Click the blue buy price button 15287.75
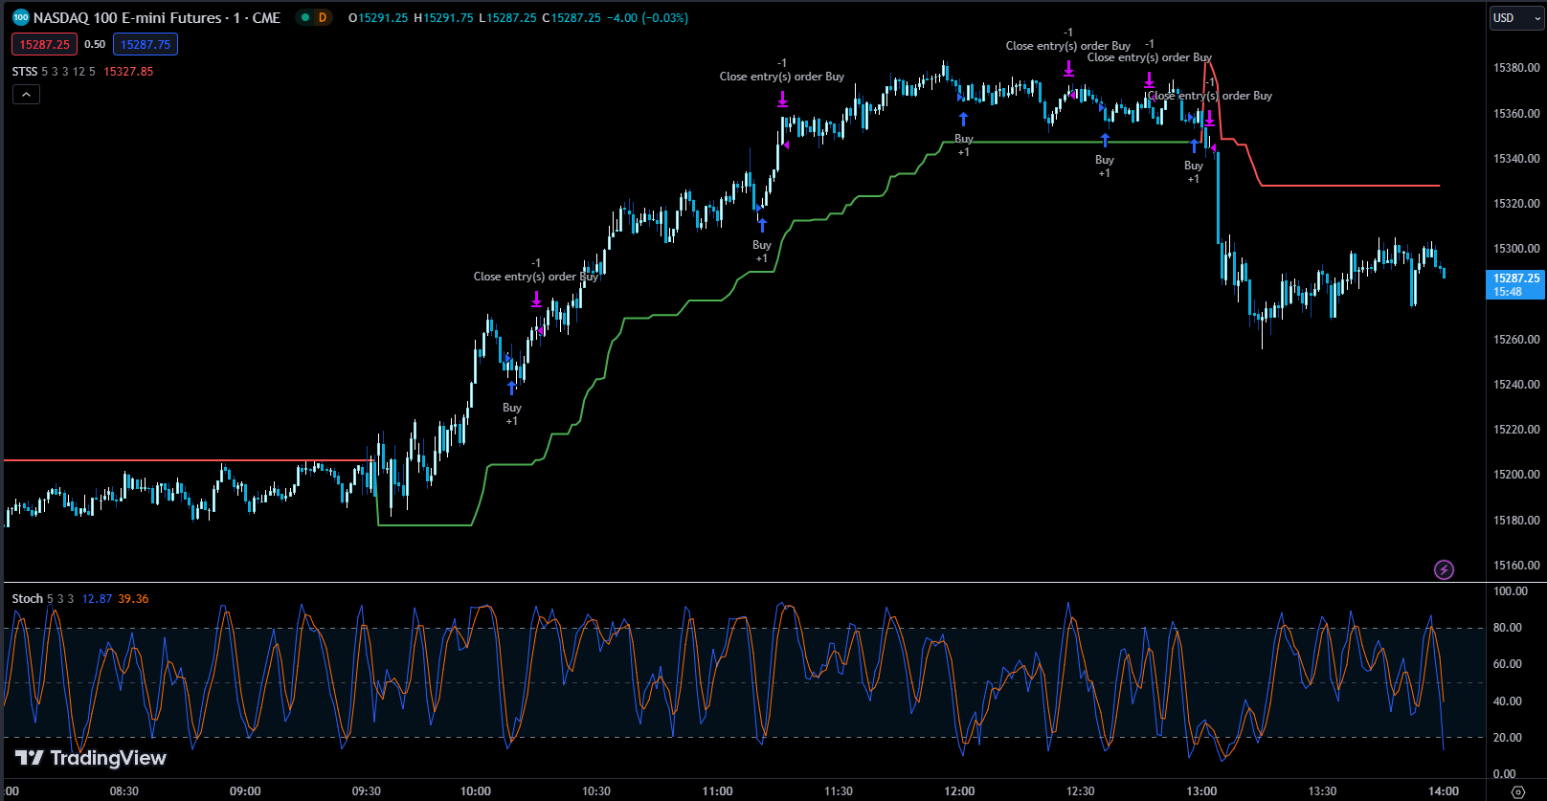 point(146,44)
